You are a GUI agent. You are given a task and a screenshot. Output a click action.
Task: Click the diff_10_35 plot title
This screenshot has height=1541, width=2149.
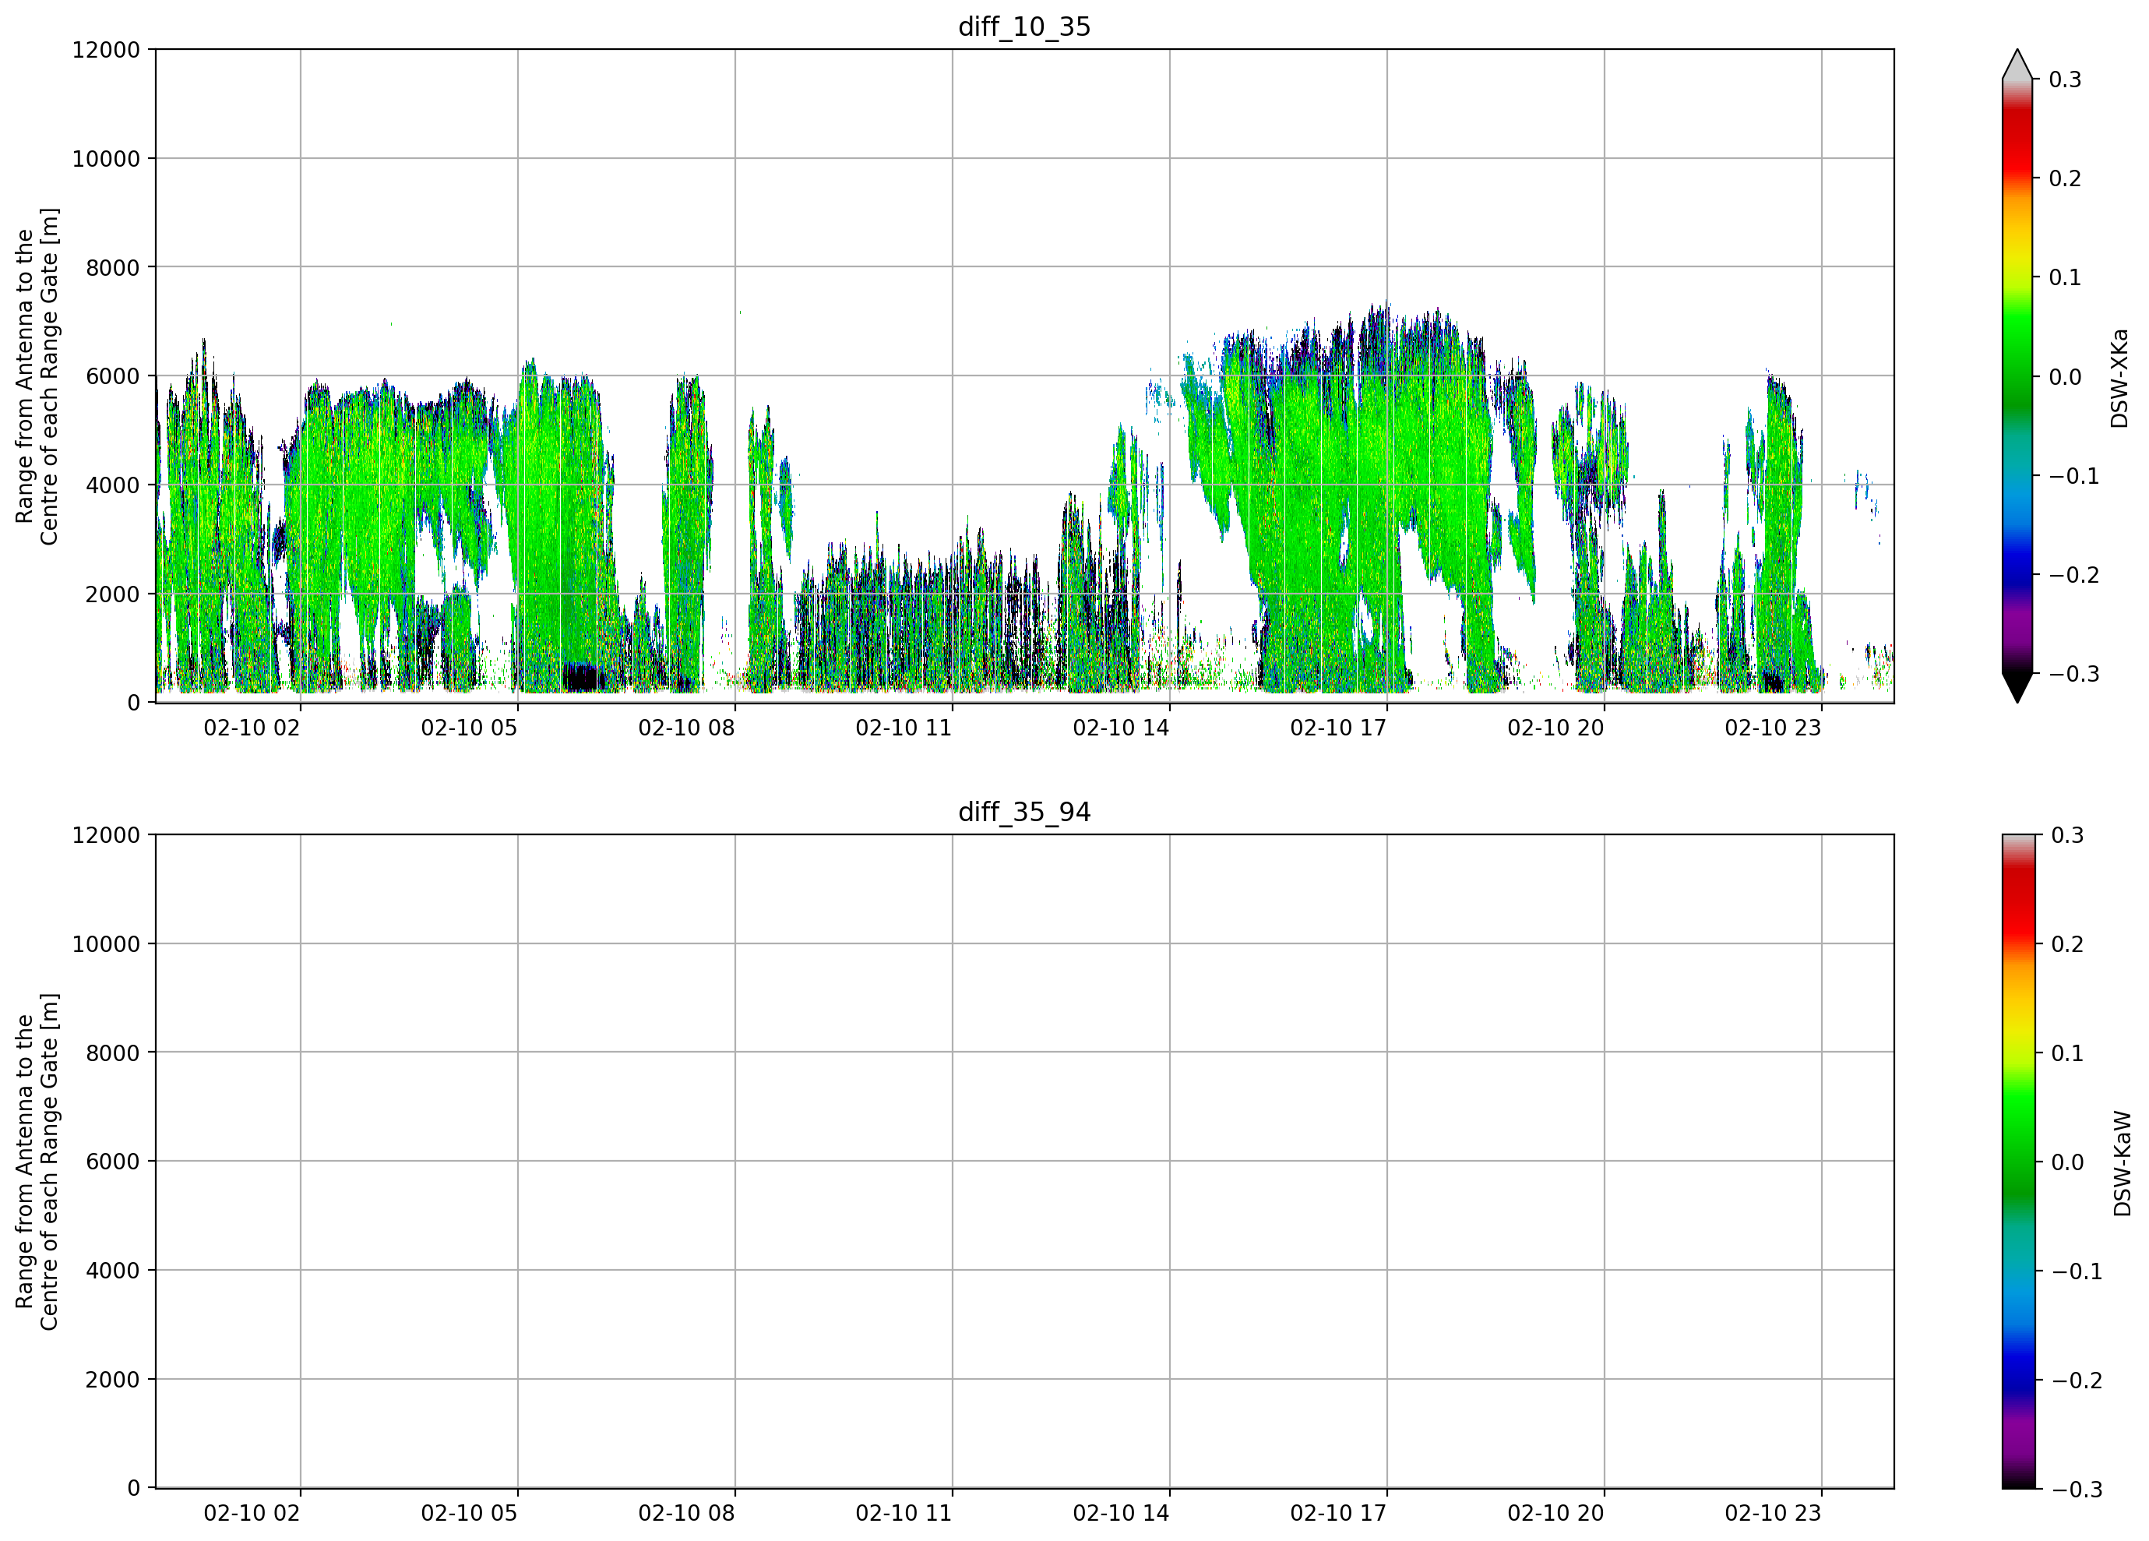(x=1024, y=26)
